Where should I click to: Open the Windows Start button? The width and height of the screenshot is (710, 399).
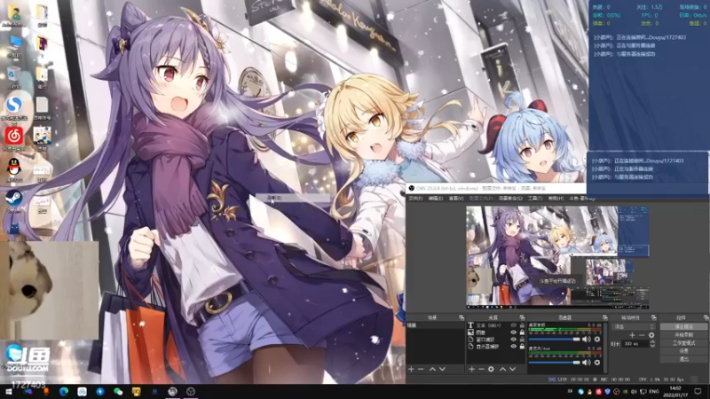click(x=8, y=391)
